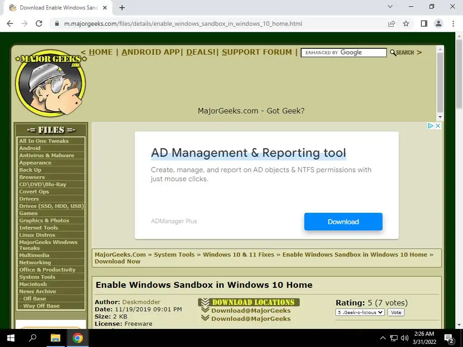463x347 pixels.
Task: Close the Download Enable Windows Sandbox tab
Action: [x=105, y=8]
